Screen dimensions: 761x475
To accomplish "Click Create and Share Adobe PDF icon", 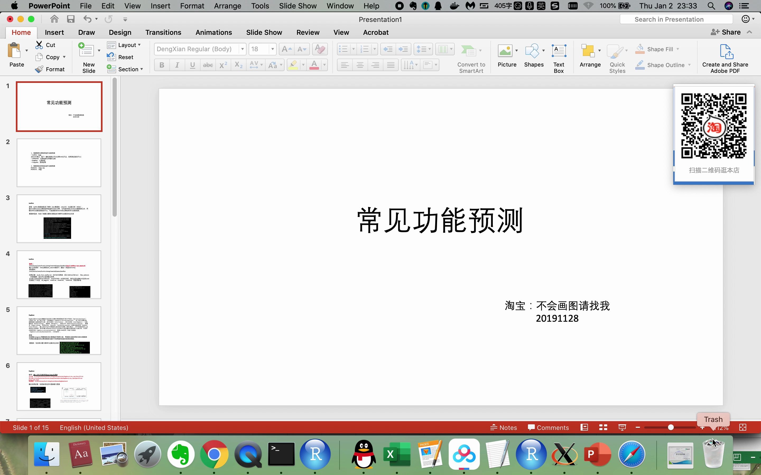I will 726,51.
